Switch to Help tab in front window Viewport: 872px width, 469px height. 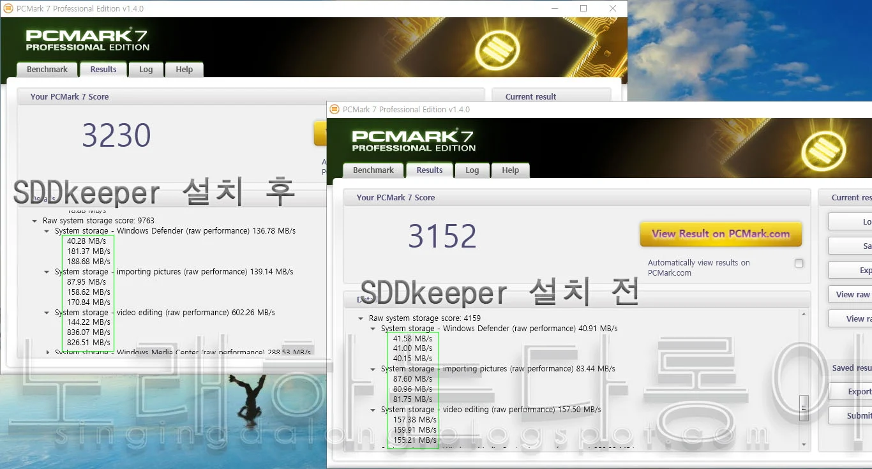[511, 170]
